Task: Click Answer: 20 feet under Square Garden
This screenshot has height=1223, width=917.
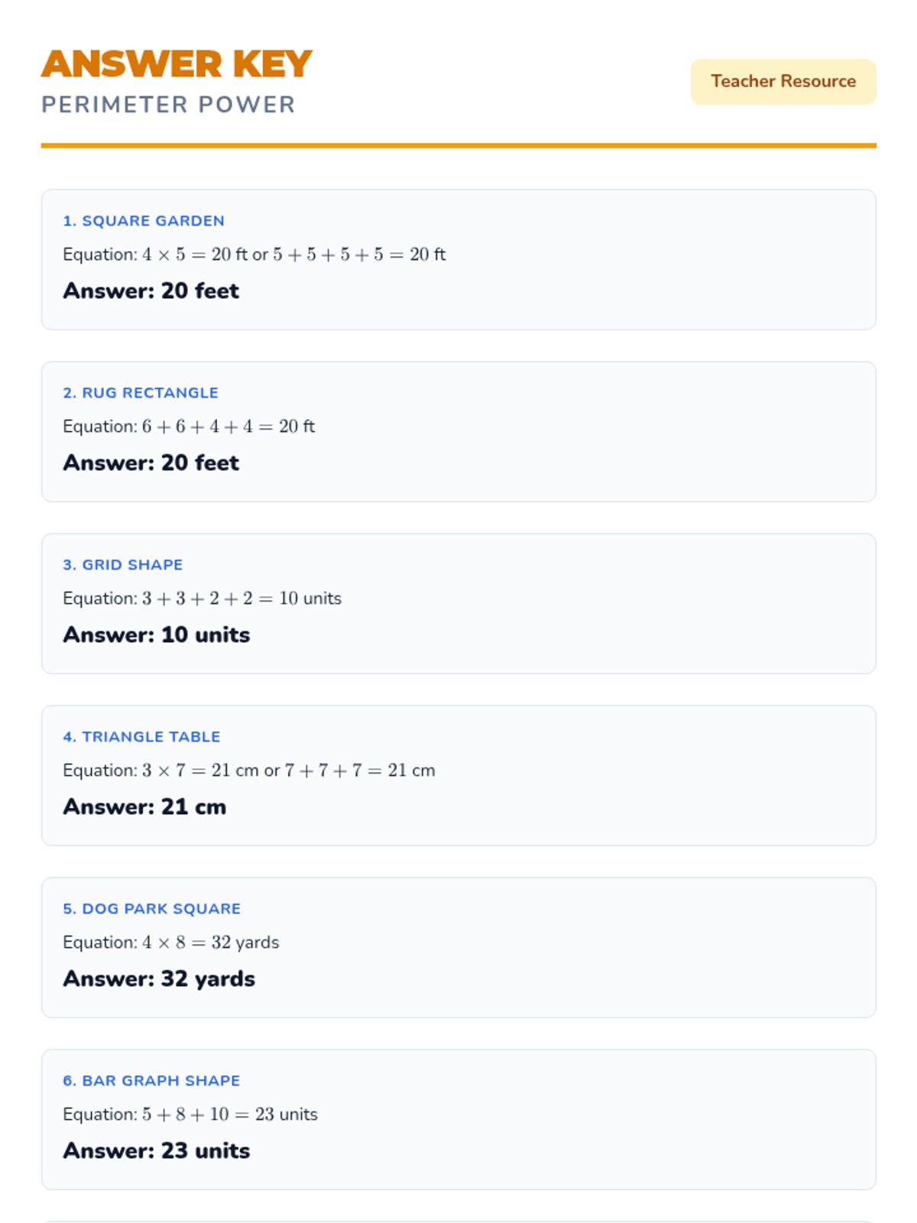Action: click(151, 291)
